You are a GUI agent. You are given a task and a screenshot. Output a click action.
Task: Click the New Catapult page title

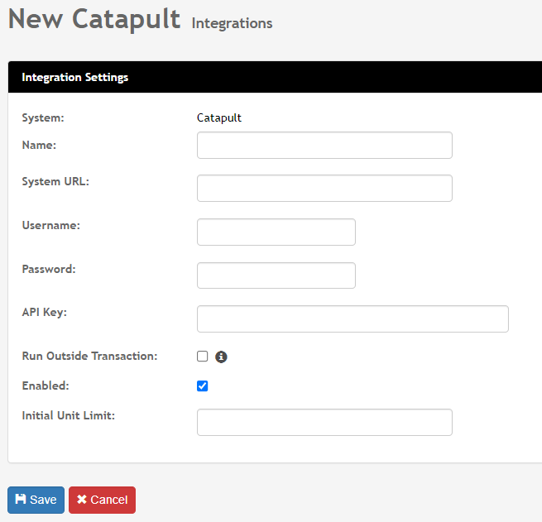click(94, 18)
